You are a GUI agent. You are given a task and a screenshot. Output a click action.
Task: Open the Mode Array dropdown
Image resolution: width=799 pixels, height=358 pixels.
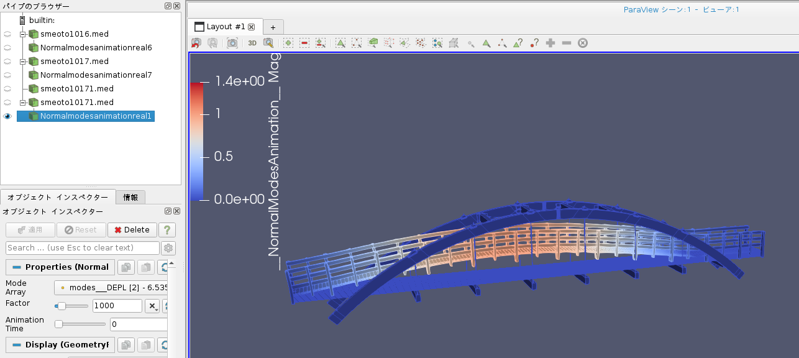(x=112, y=288)
